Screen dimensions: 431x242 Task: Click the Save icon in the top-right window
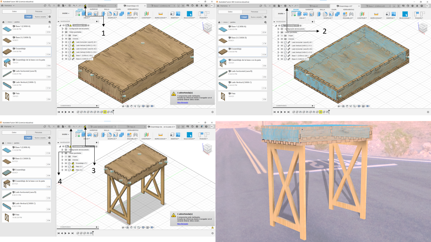pos(285,6)
